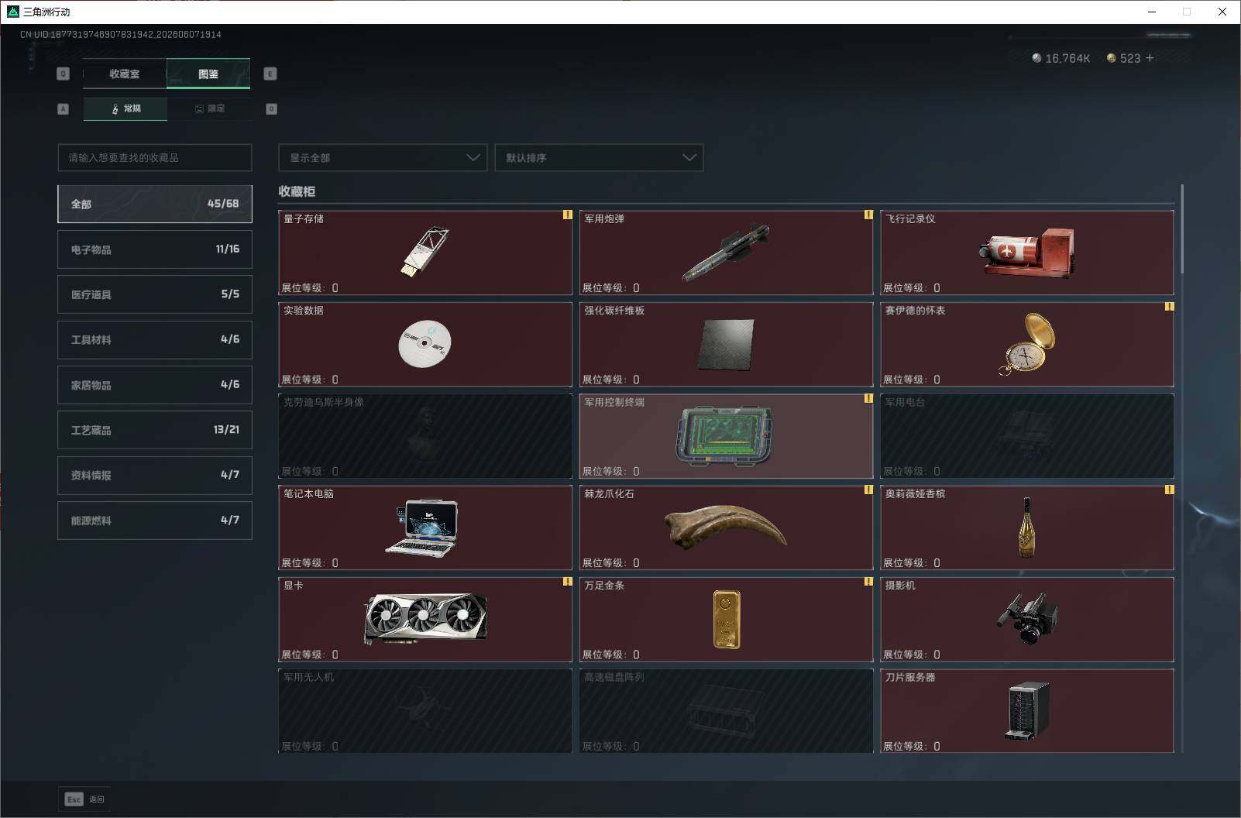1241x818 pixels.
Task: Open the 量子存储 USB drive item
Action: coord(425,253)
